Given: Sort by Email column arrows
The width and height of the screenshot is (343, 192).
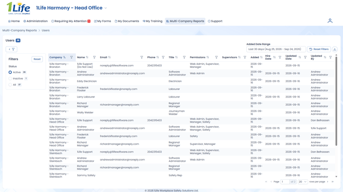Looking at the screenshot, I should click(109, 57).
